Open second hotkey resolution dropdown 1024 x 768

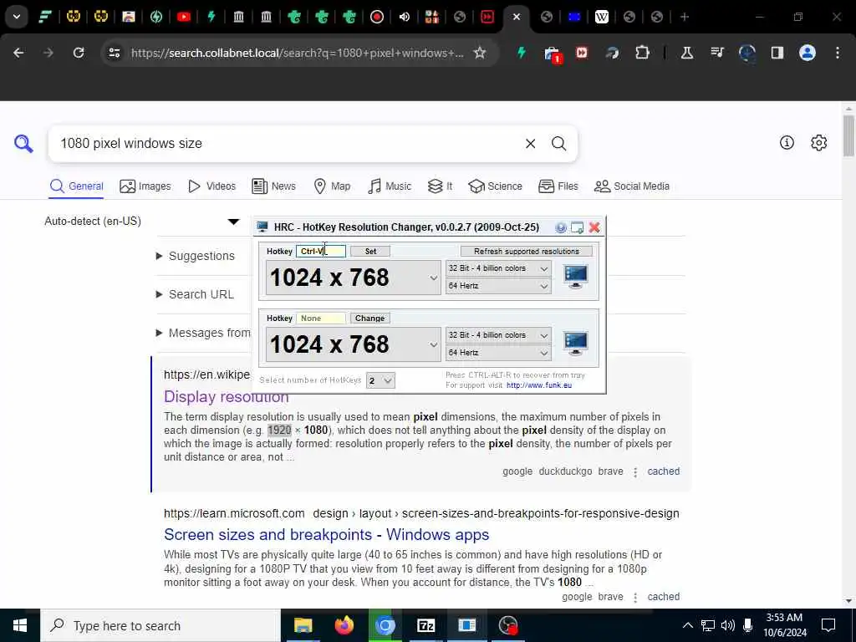(x=353, y=344)
